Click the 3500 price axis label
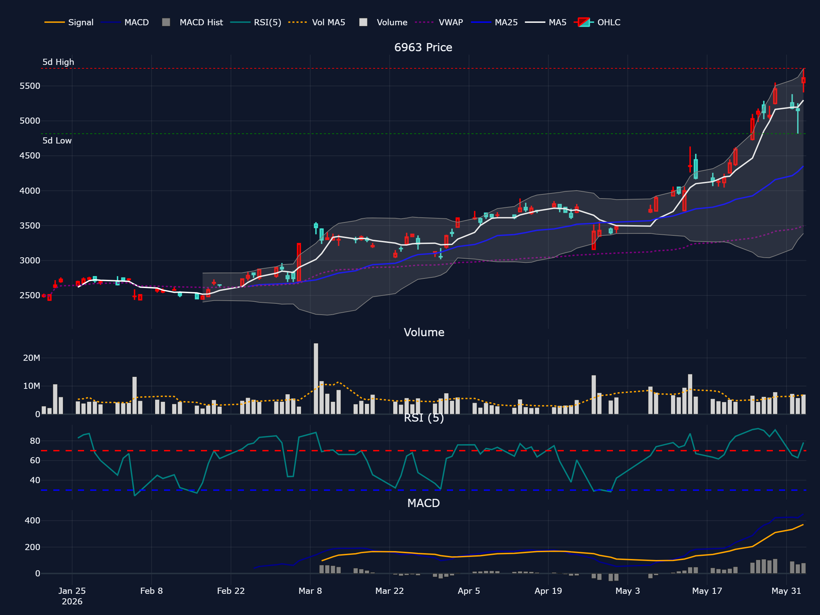Image resolution: width=820 pixels, height=615 pixels. pos(30,226)
